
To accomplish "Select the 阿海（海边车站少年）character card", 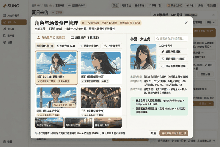I will pyautogui.click(x=56, y=101).
